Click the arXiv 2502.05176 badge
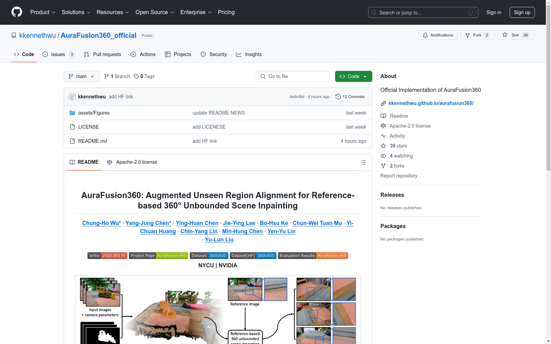551x344 pixels. coord(107,256)
